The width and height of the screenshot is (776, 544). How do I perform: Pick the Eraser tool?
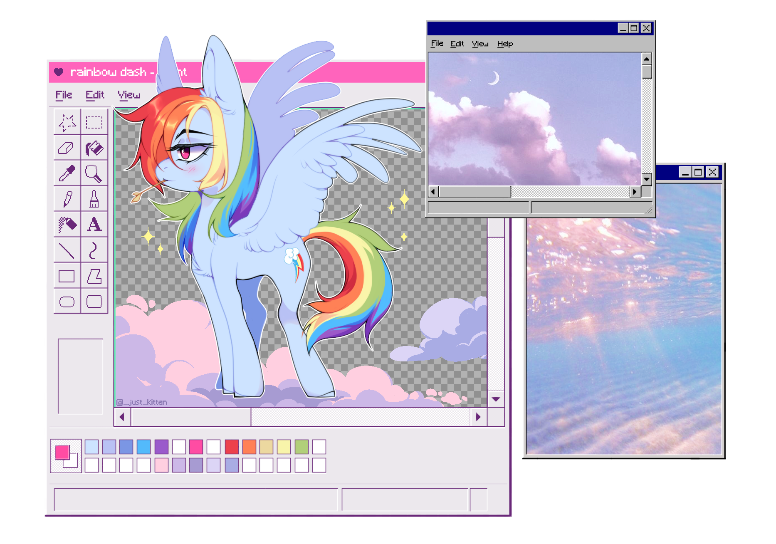67,148
